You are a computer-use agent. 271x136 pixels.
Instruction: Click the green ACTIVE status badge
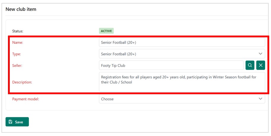(x=106, y=31)
